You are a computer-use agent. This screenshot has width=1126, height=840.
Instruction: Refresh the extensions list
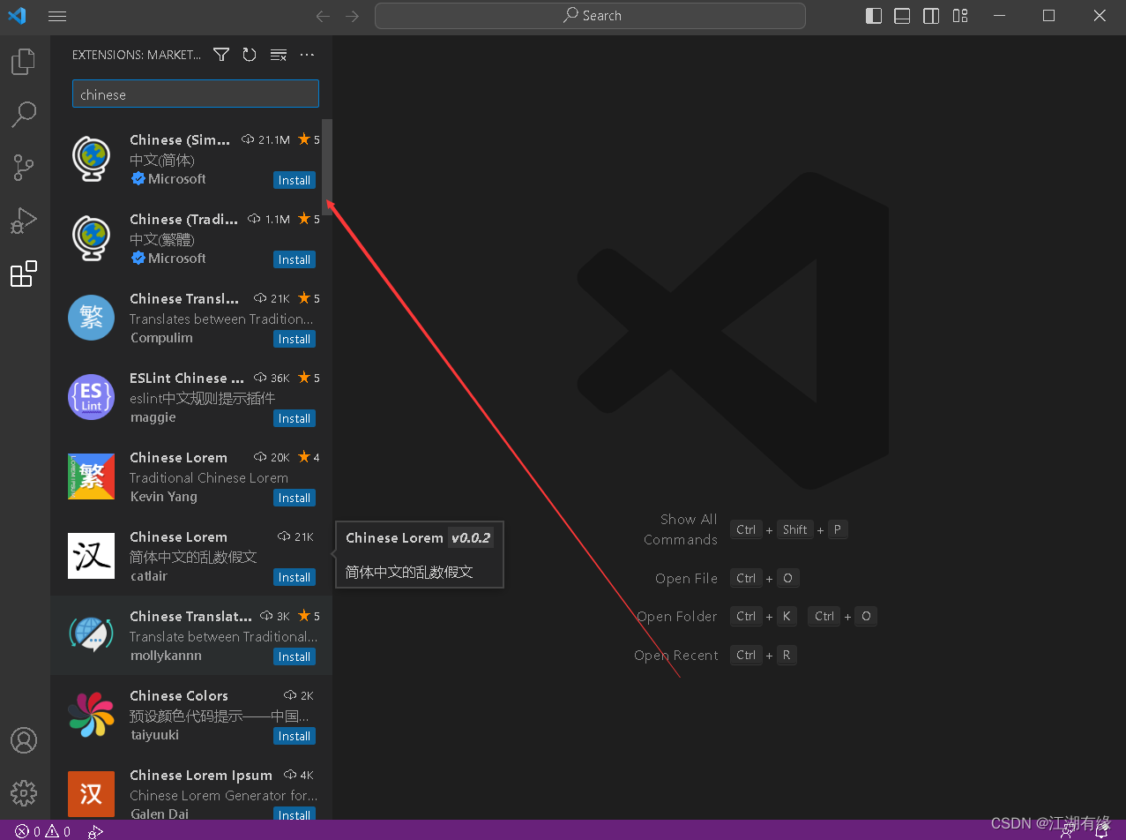pos(250,55)
